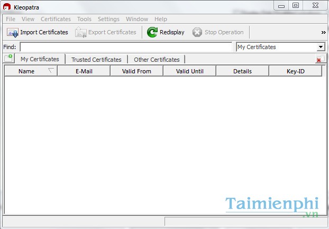The width and height of the screenshot is (329, 229).
Task: Open the Help menu
Action: tap(161, 19)
